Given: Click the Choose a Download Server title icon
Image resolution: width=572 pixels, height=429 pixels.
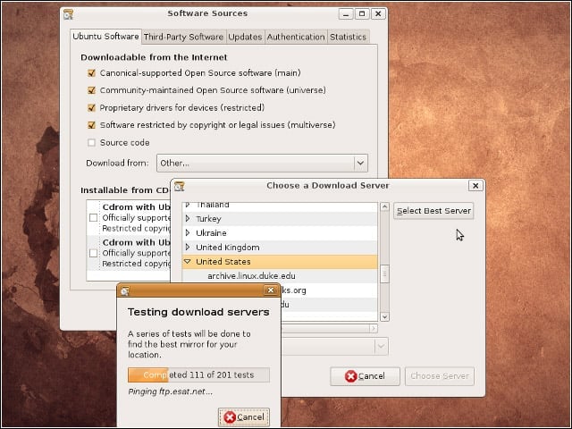Looking at the screenshot, I should [179, 186].
